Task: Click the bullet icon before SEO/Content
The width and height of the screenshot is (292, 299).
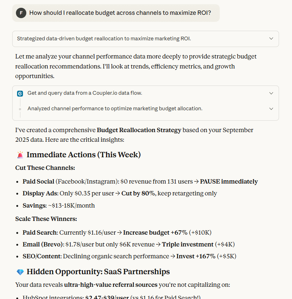Action: coord(17,256)
